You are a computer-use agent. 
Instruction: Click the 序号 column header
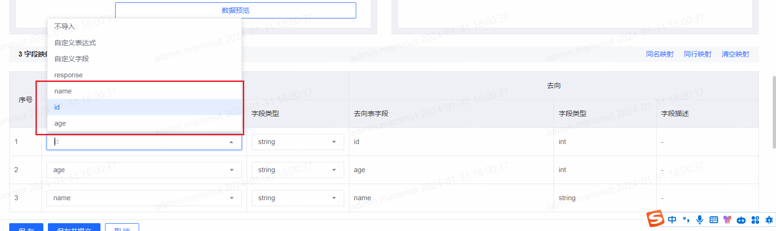click(25, 100)
